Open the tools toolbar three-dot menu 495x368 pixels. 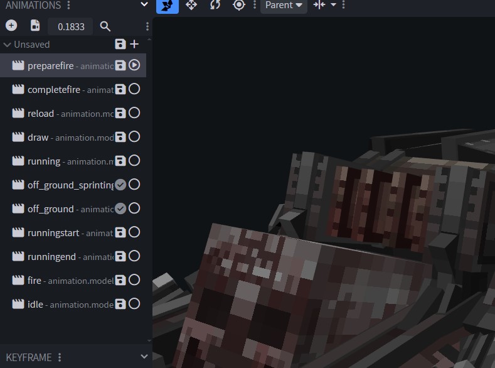pyautogui.click(x=255, y=5)
